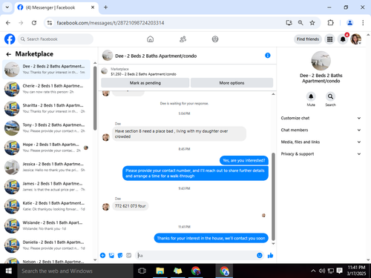Open Sharitta conversation in chat list
Viewport: 371px width, 278px height.
tap(46, 108)
